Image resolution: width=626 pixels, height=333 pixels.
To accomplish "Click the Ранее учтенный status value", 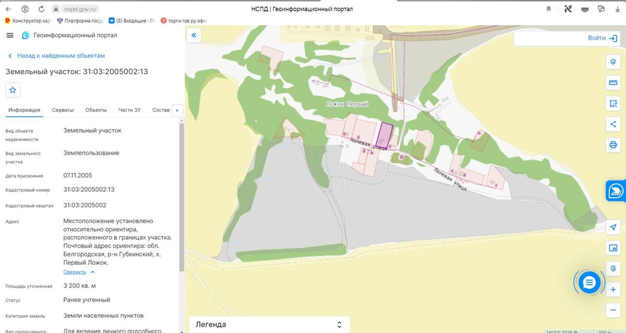I will click(87, 300).
